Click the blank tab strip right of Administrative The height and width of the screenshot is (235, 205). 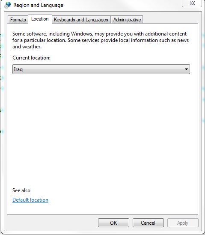(x=170, y=19)
